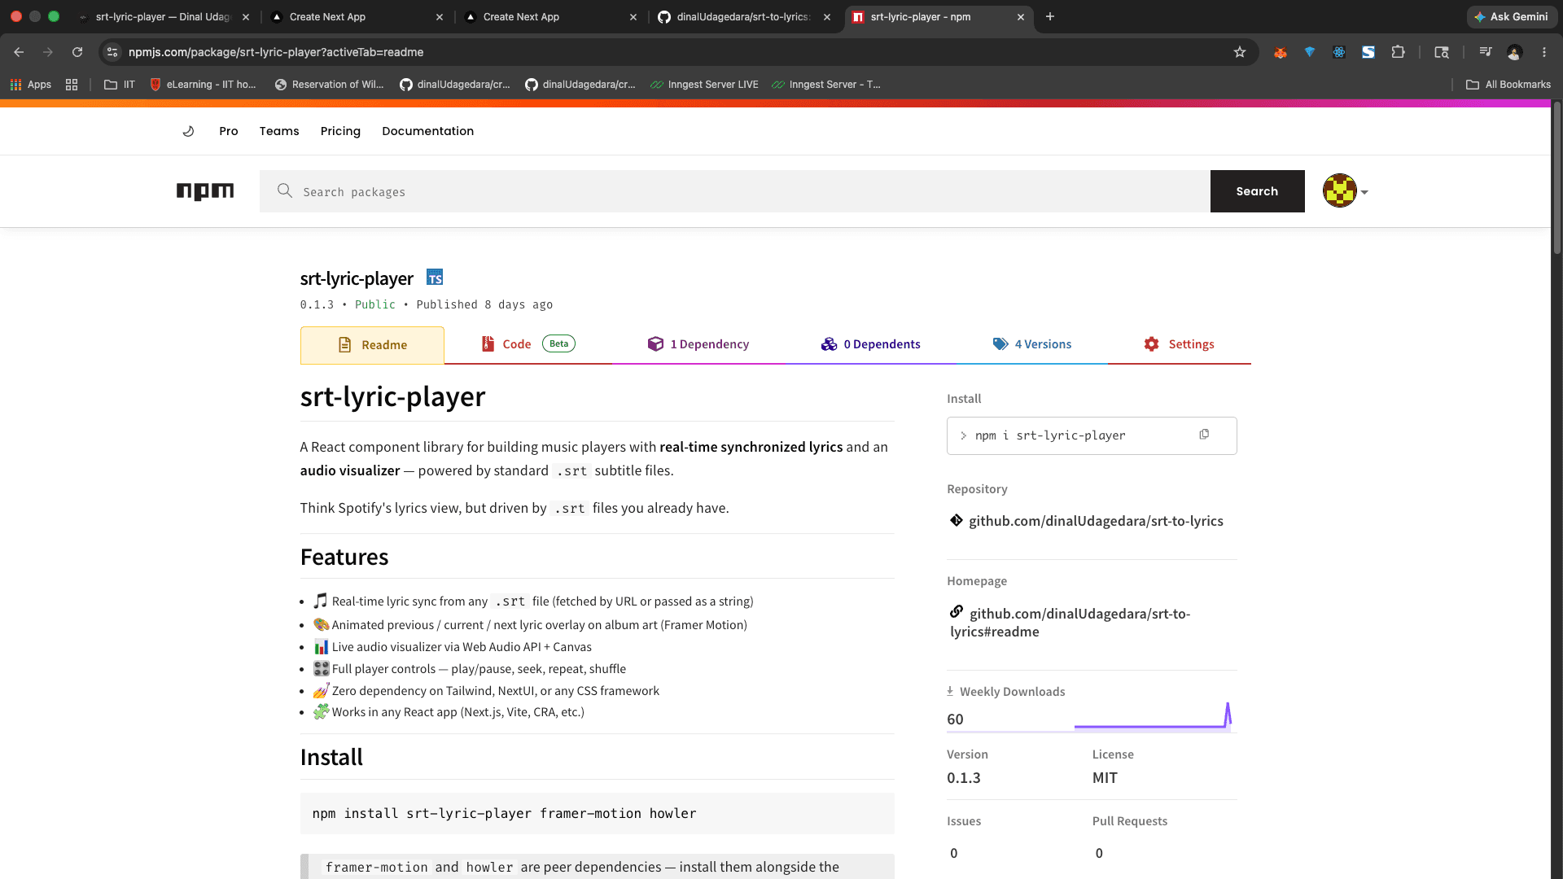Copy the npm install command
This screenshot has height=879, width=1563.
coord(1204,435)
